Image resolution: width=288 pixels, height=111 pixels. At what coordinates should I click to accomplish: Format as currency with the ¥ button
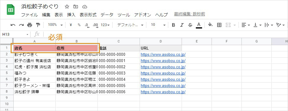[x=71, y=25]
